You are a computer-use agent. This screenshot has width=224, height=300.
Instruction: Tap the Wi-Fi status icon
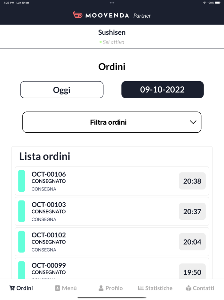point(205,3)
